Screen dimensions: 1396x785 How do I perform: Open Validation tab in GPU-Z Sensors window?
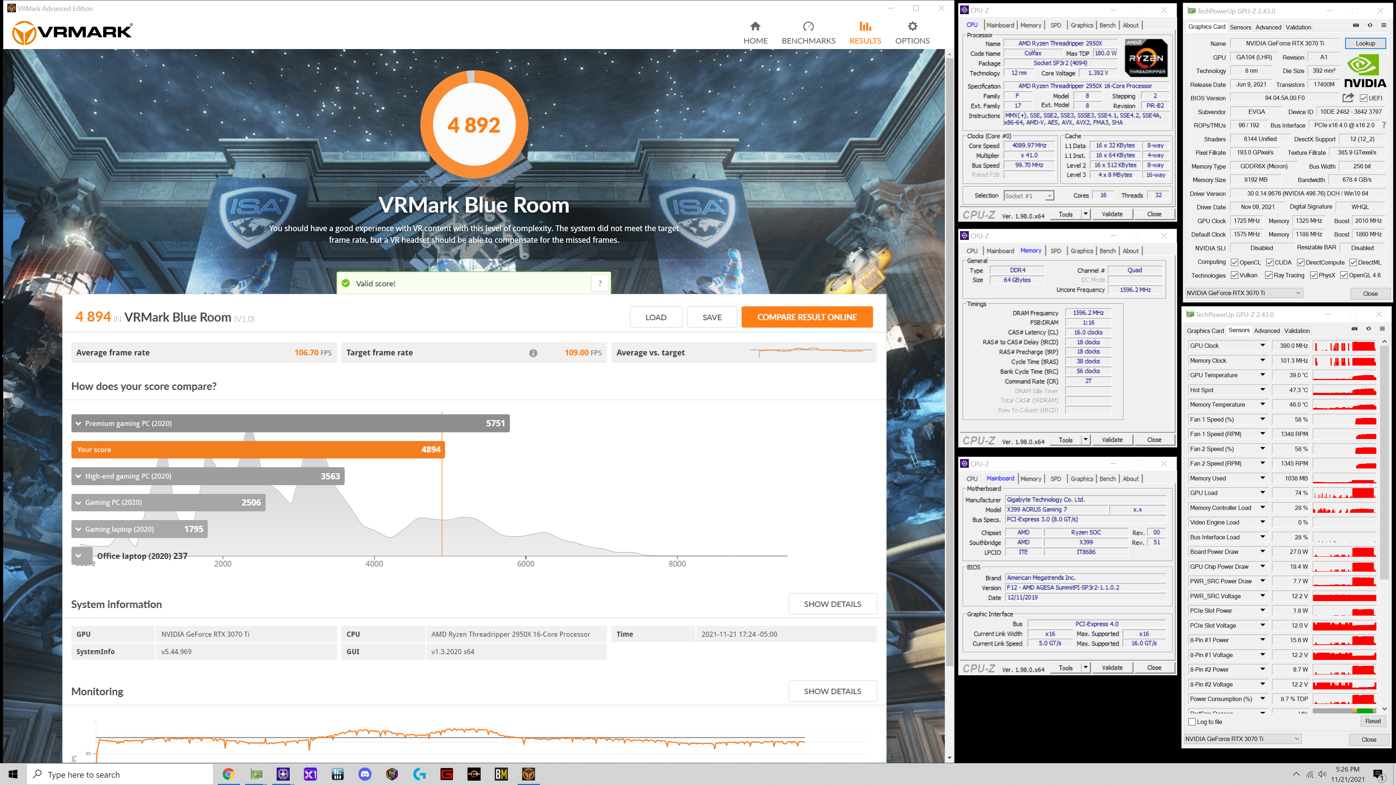[x=1297, y=330]
